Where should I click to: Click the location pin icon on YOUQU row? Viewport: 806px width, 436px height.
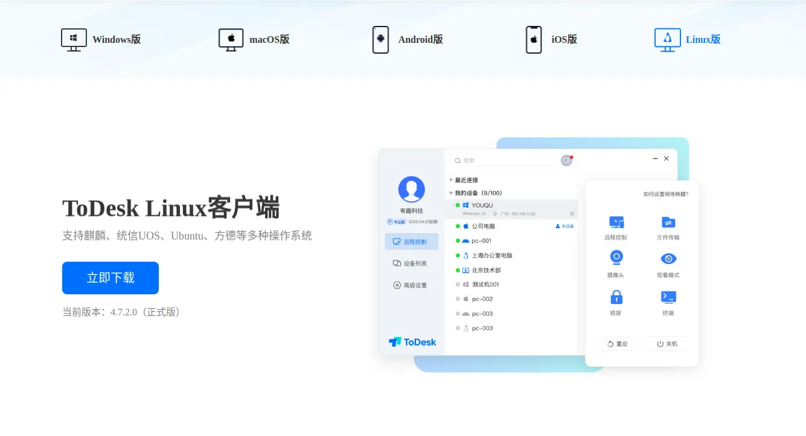click(x=572, y=214)
